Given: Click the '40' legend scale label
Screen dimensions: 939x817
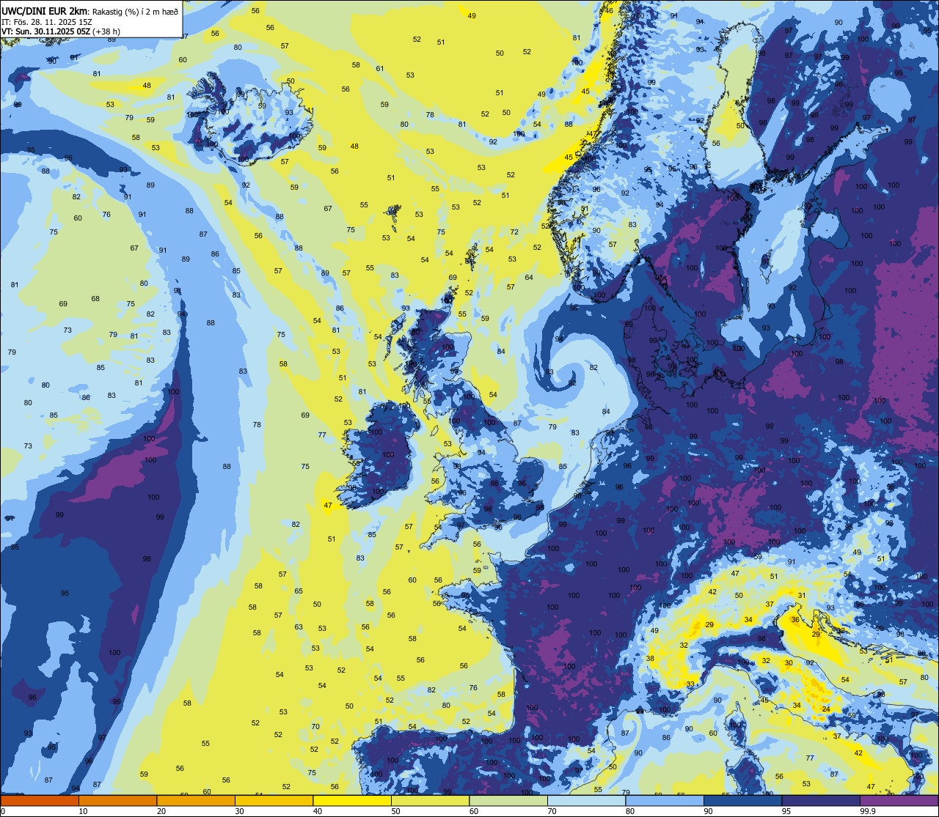Looking at the screenshot, I should point(318,811).
